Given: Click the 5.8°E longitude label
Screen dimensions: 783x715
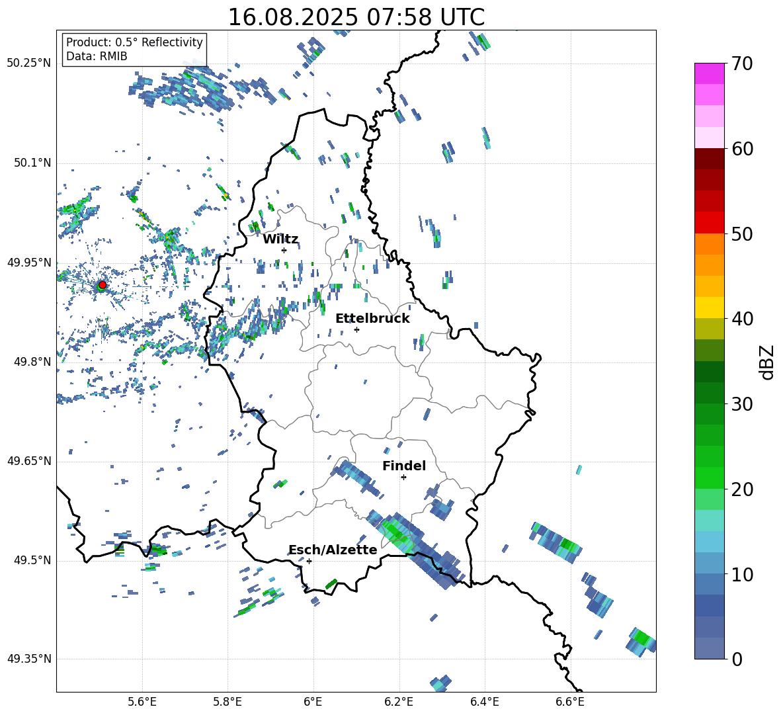Looking at the screenshot, I should 227,702.
